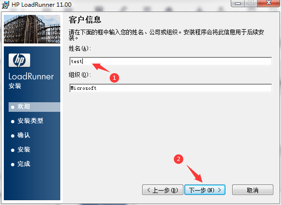The width and height of the screenshot is (281, 205).
Task: Click the 组织 field containing Microsoft
Action: pos(170,88)
